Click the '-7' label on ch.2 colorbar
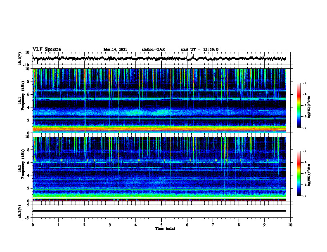Viewport: 327px width, 252px height. tap(304, 196)
